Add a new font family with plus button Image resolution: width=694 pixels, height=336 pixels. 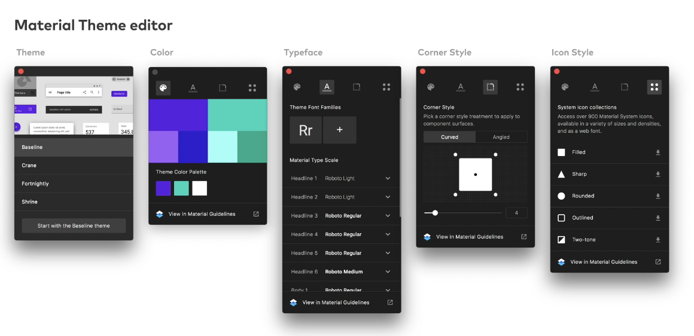coord(339,130)
